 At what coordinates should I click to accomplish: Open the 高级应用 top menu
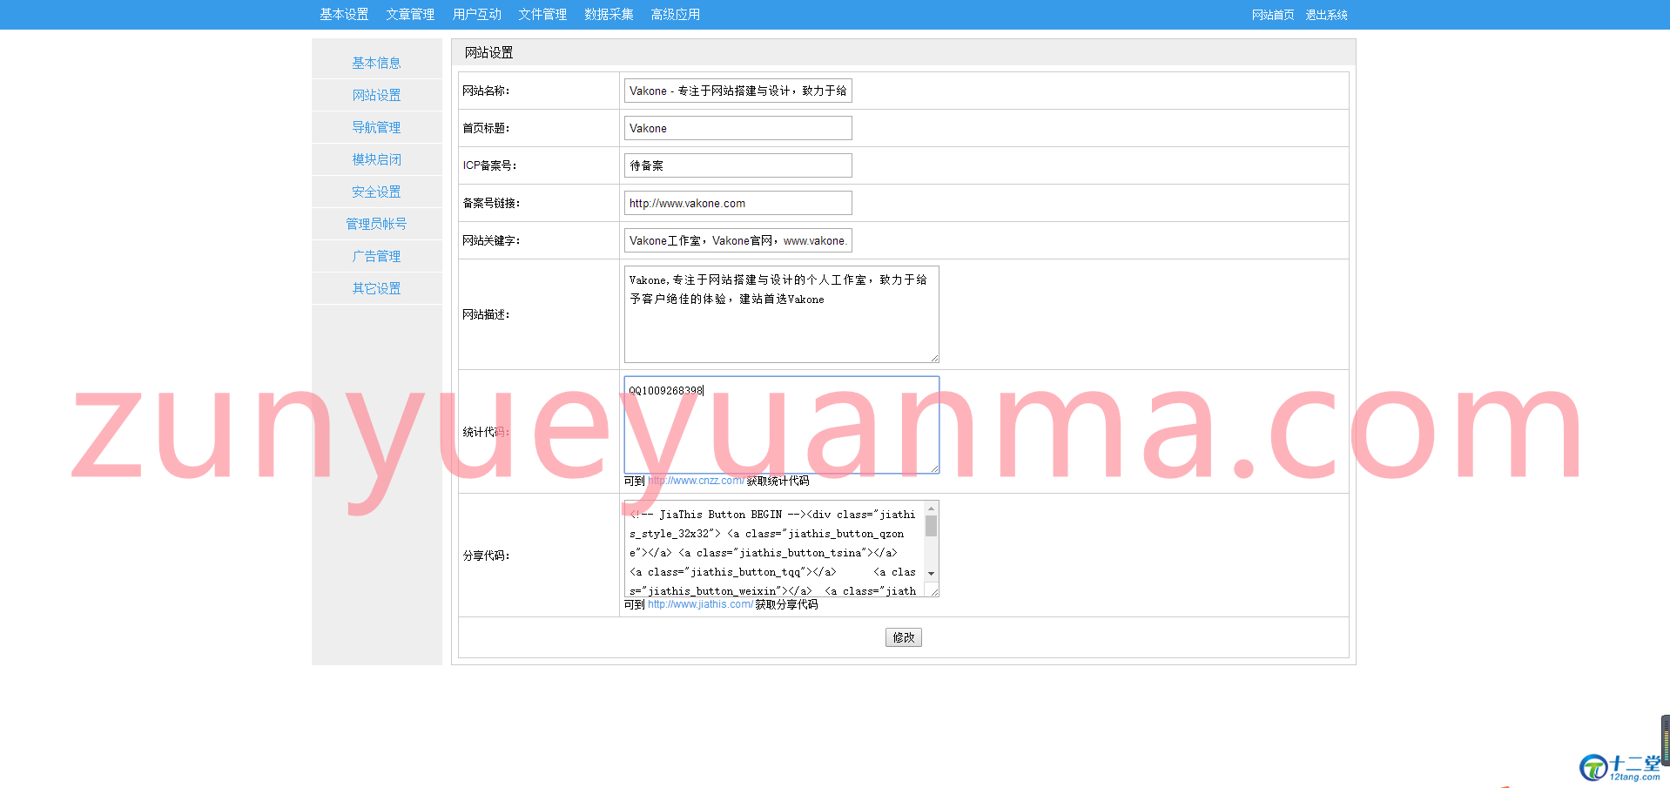pos(675,14)
